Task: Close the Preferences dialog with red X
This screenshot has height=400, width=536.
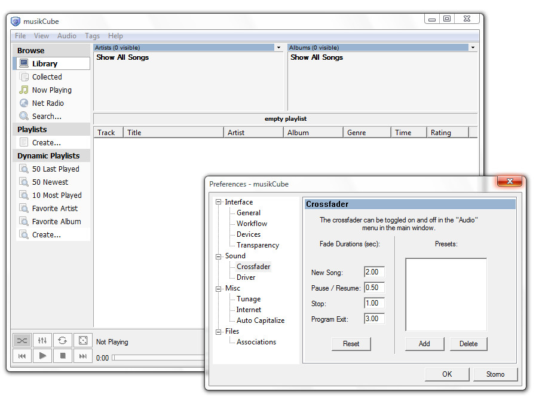Action: tap(510, 181)
